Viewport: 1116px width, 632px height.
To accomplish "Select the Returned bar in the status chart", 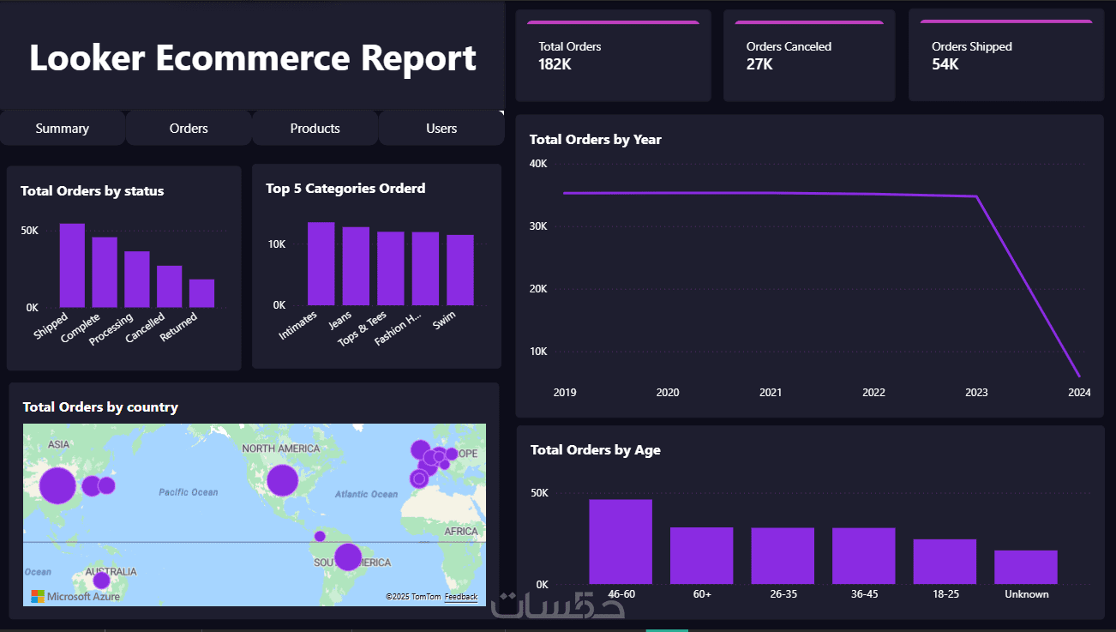I will [202, 293].
